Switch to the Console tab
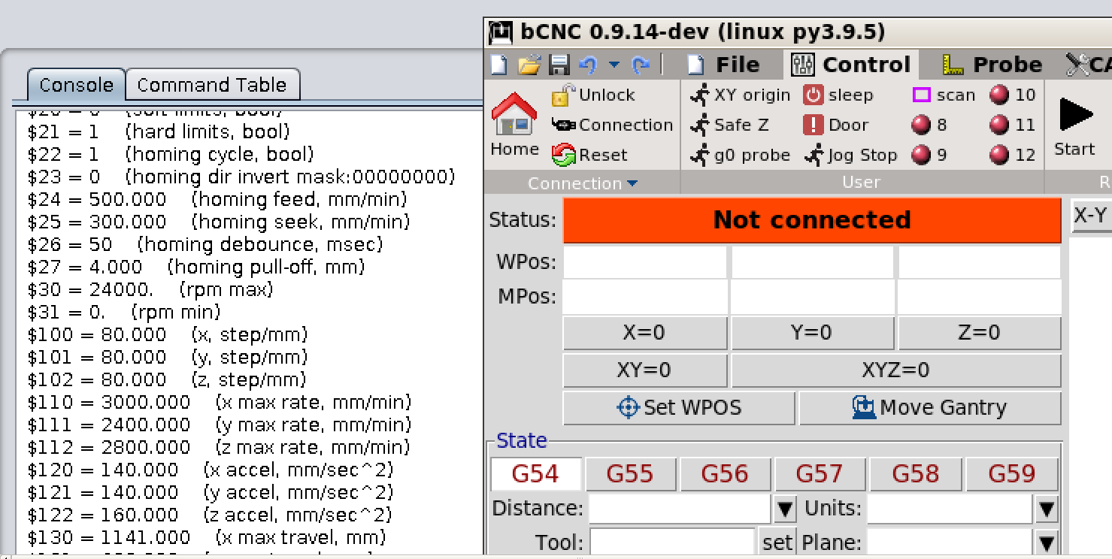Viewport: 1112px width, 559px height. pyautogui.click(x=76, y=85)
